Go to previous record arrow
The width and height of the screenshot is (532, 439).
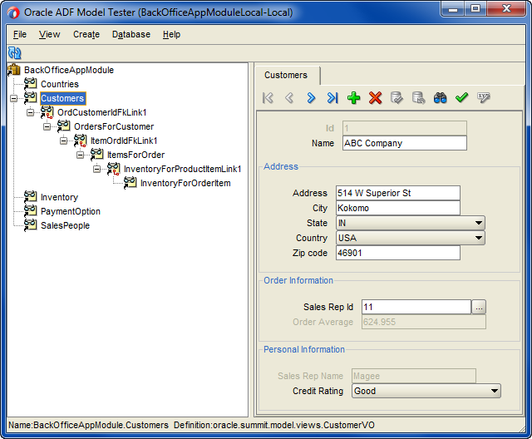click(x=289, y=98)
